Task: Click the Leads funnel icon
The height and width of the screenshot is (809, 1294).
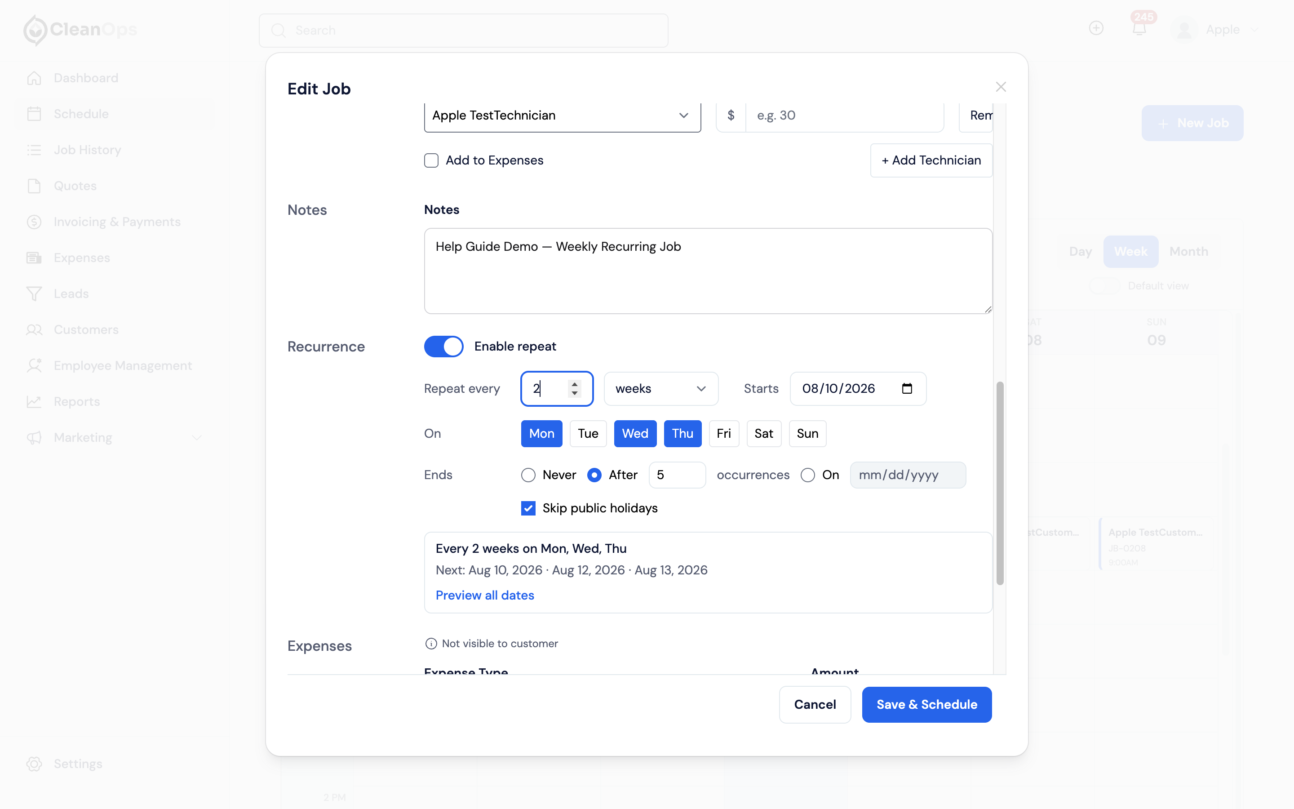Action: click(x=34, y=294)
